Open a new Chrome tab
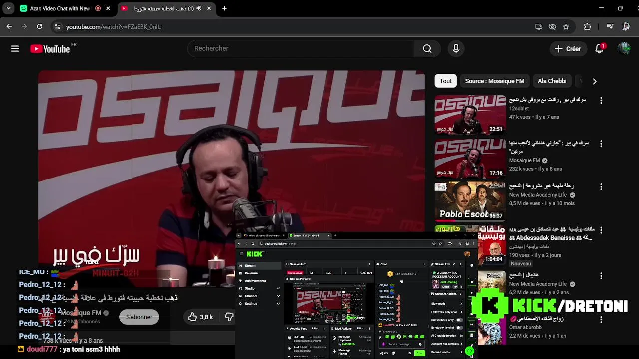The height and width of the screenshot is (359, 639). (x=224, y=8)
